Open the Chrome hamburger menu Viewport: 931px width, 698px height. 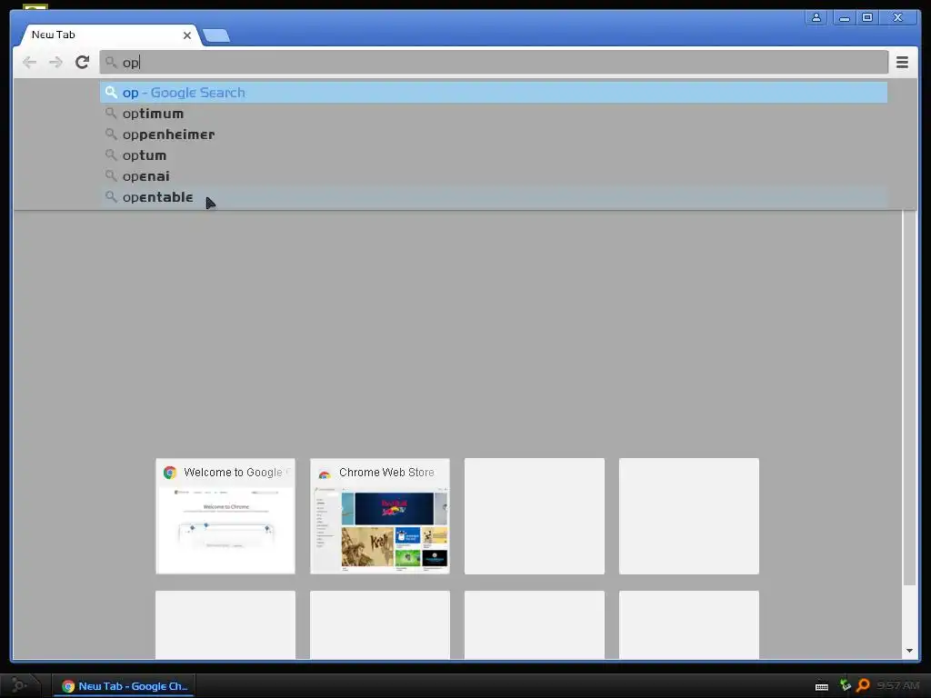tap(902, 62)
